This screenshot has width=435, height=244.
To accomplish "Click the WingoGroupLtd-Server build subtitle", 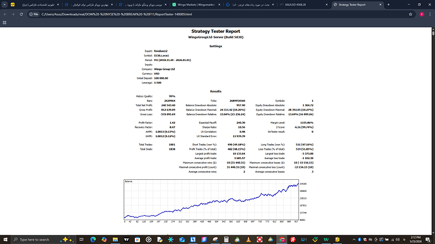I will [216, 37].
